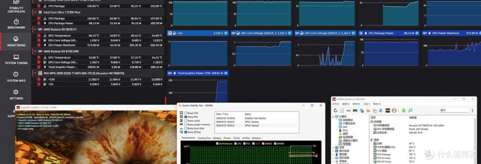Click AIDA64 magnifier search toolbar icon
481x164 pixels.
(x=410, y=110)
